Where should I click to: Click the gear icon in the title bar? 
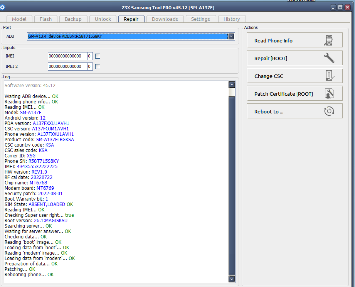click(2, 7)
